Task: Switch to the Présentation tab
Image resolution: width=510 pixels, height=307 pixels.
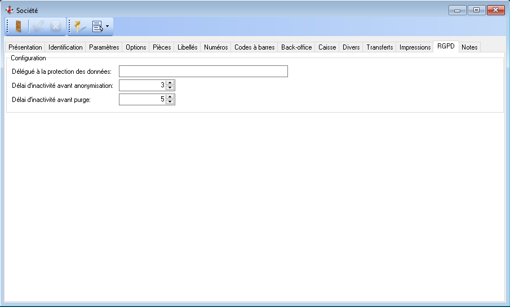Action: [x=25, y=47]
